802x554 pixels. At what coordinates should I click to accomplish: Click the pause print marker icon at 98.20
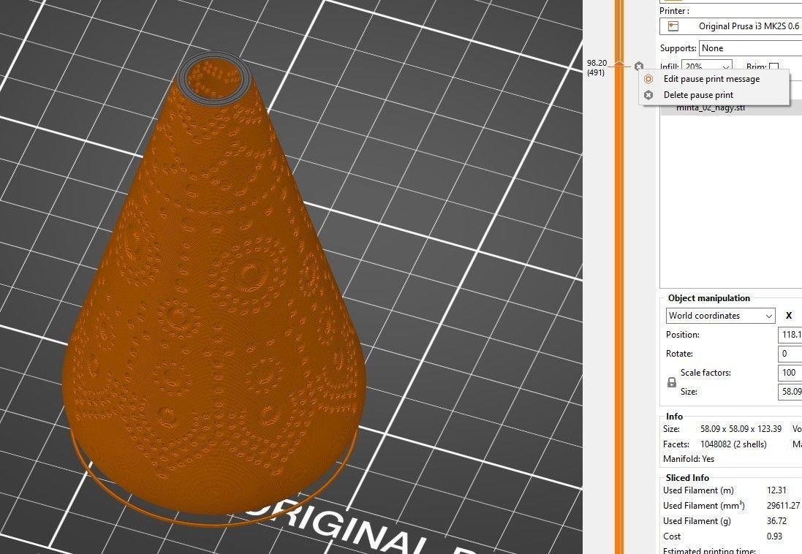[x=638, y=66]
